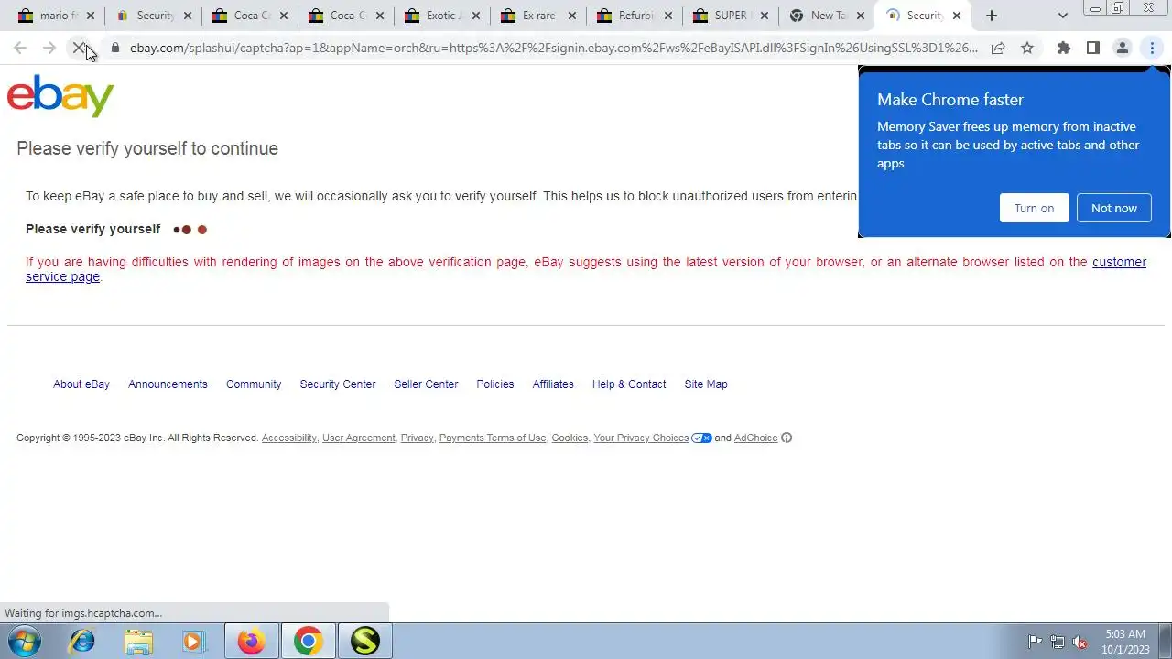Screen dimensions: 1172x659
Task: Switch to the Exotic tab
Action: click(x=442, y=16)
